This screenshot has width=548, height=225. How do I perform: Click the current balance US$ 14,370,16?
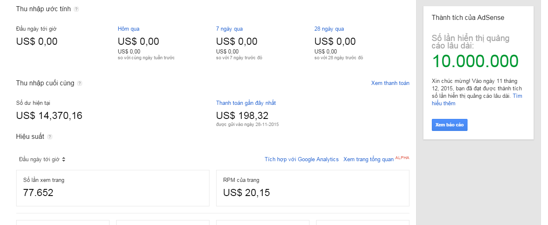(49, 116)
